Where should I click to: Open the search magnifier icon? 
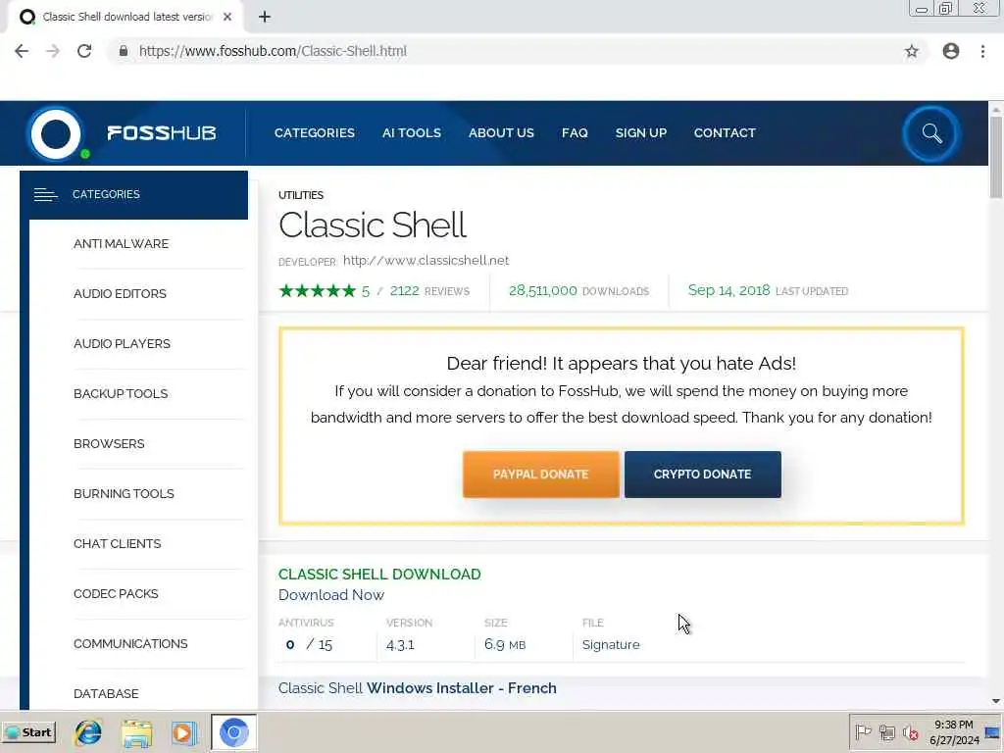(x=931, y=133)
